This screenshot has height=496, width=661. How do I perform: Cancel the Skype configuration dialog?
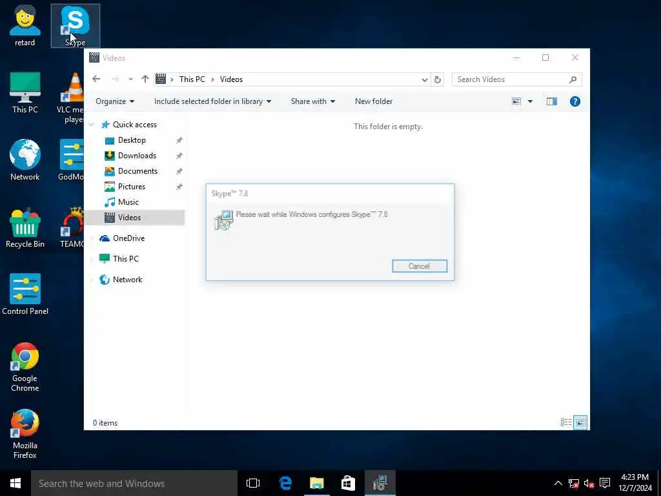click(420, 266)
